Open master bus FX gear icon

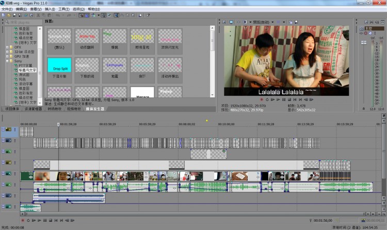pyautogui.click(x=366, y=33)
